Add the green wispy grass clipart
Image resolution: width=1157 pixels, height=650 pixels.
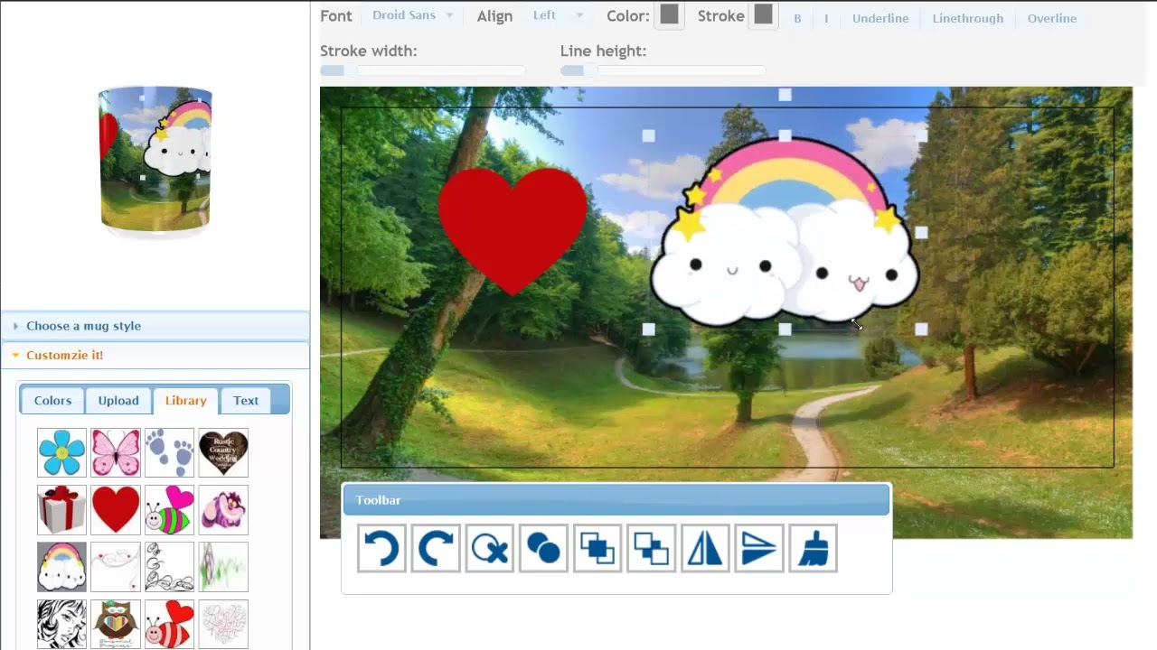coord(223,567)
